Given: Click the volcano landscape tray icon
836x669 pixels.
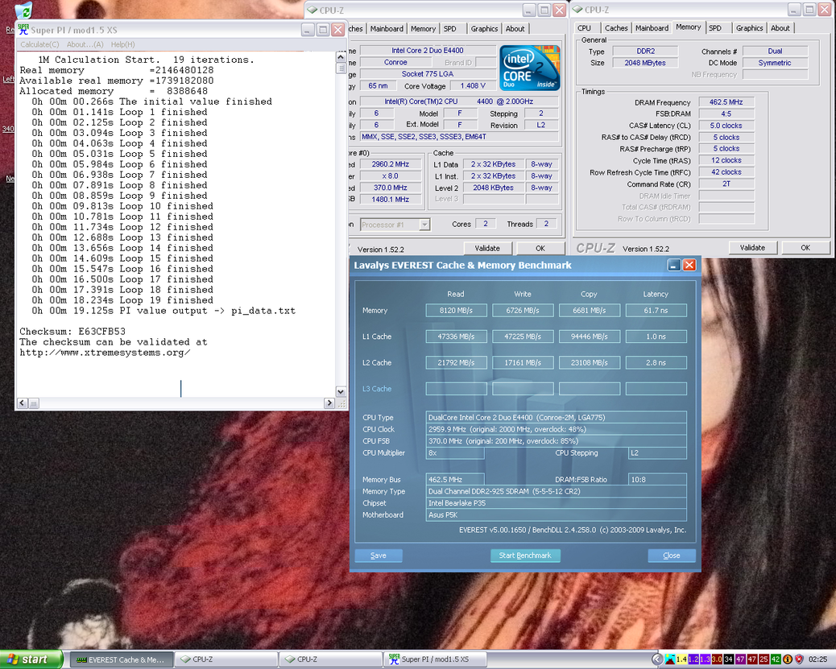Looking at the screenshot, I should tap(670, 659).
